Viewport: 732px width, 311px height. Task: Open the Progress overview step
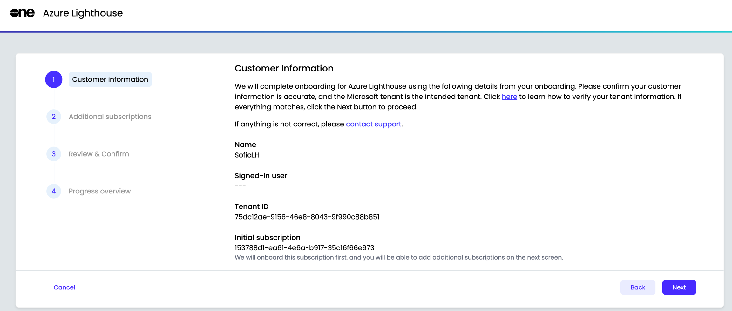100,191
